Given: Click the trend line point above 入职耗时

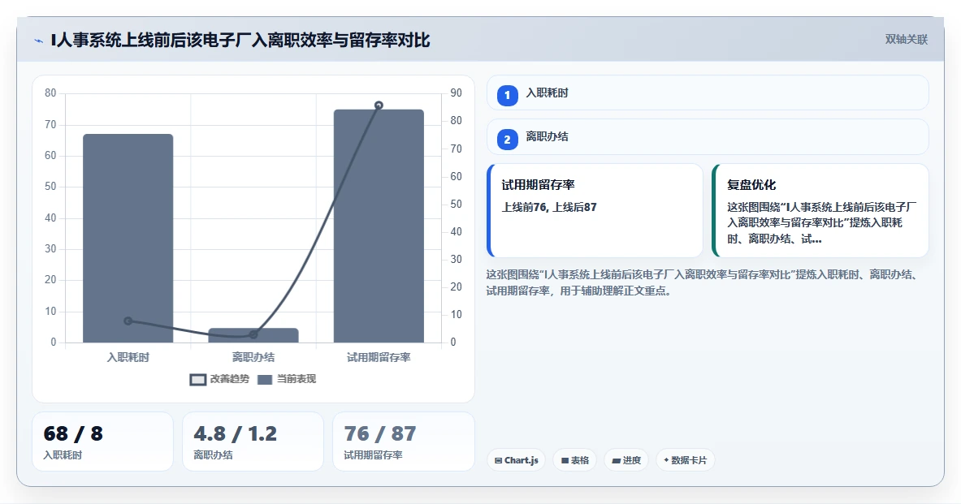Looking at the screenshot, I should 128,321.
